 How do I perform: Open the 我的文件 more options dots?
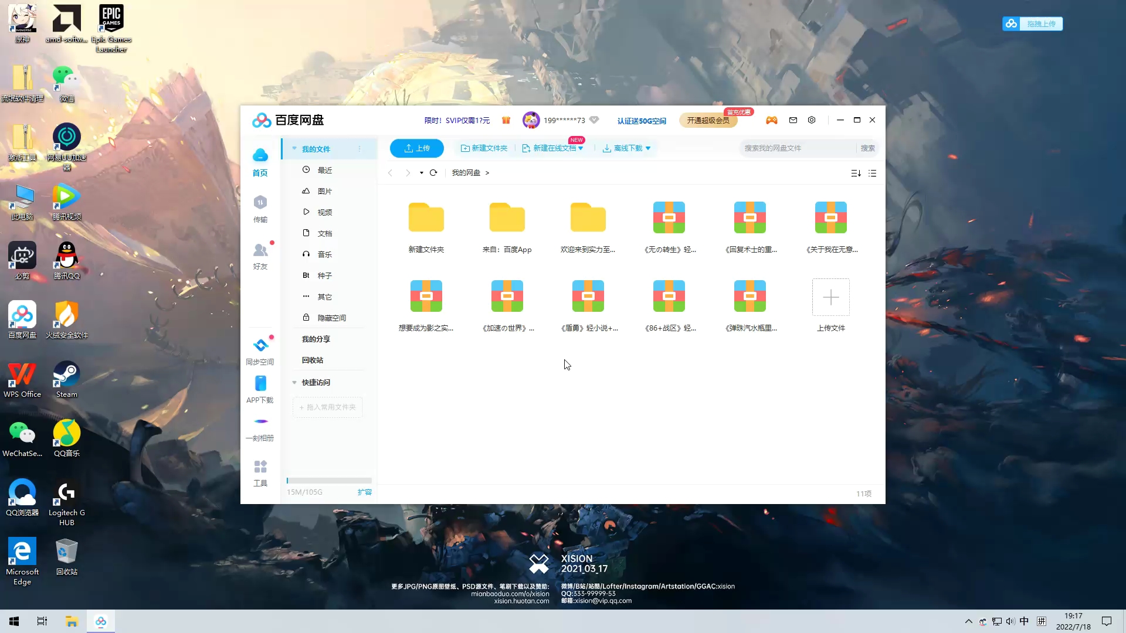coord(359,149)
